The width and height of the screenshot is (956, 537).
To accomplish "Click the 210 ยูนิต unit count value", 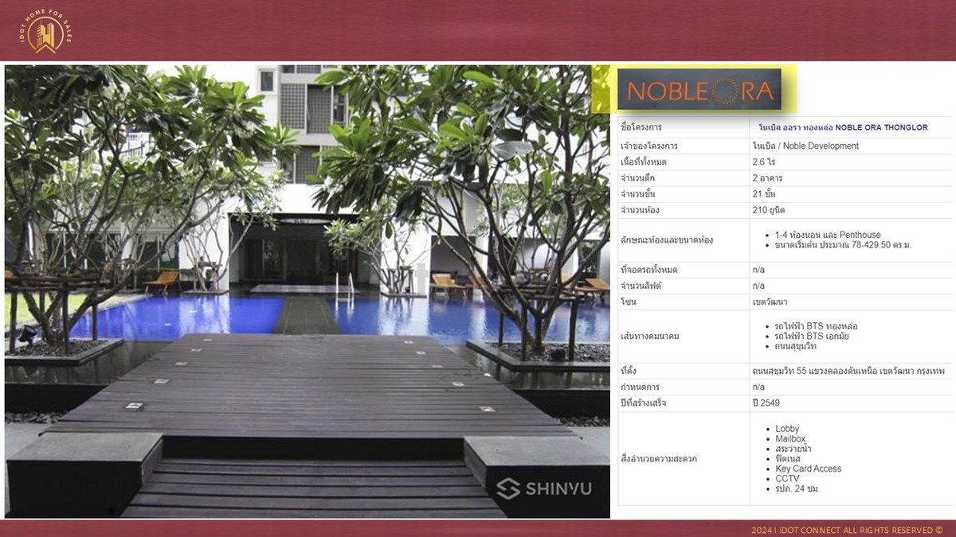I will 769,210.
